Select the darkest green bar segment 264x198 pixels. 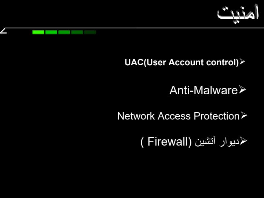coord(90,32)
